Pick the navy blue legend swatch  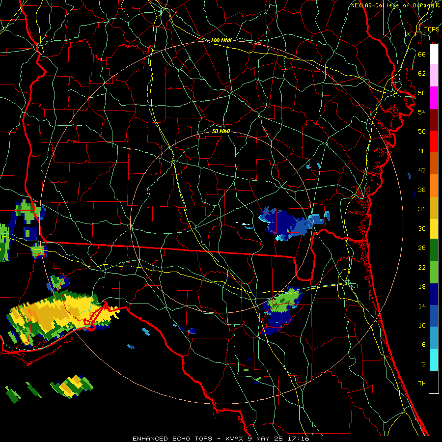434,294
